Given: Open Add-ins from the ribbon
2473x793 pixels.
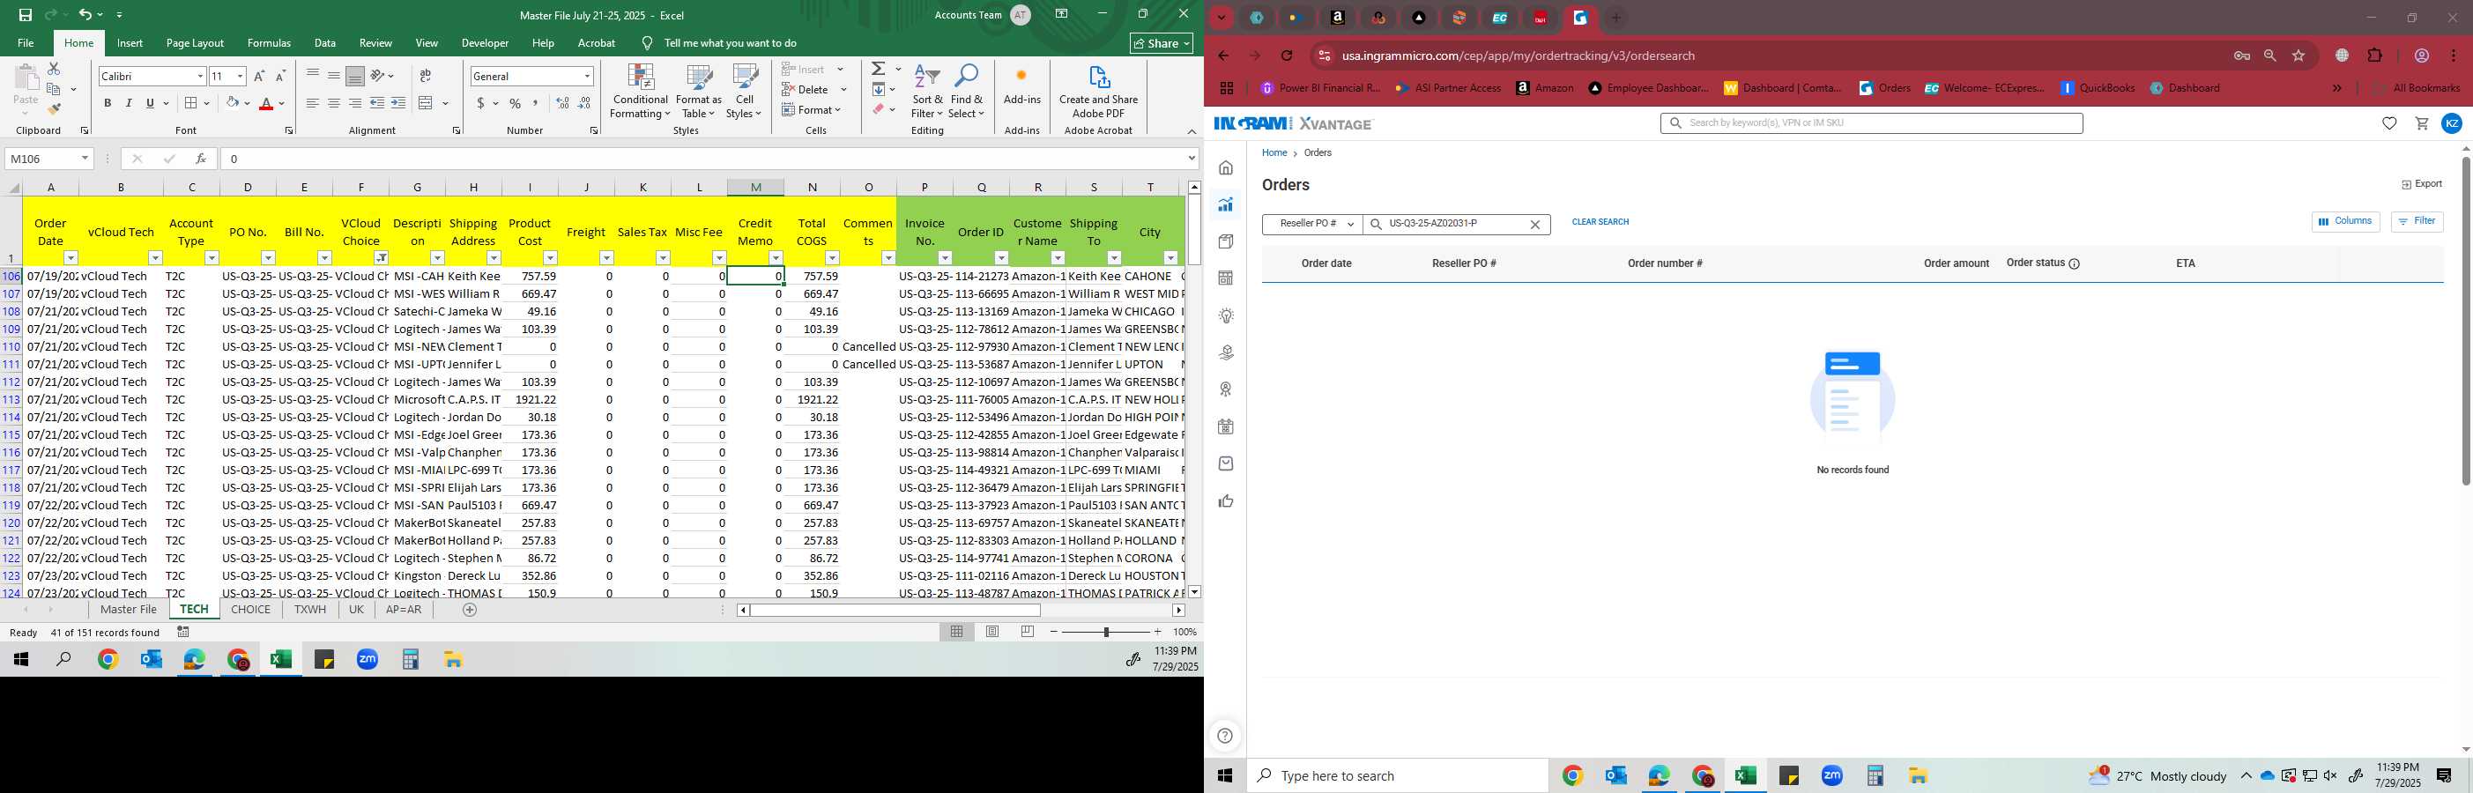Looking at the screenshot, I should pos(1021,85).
